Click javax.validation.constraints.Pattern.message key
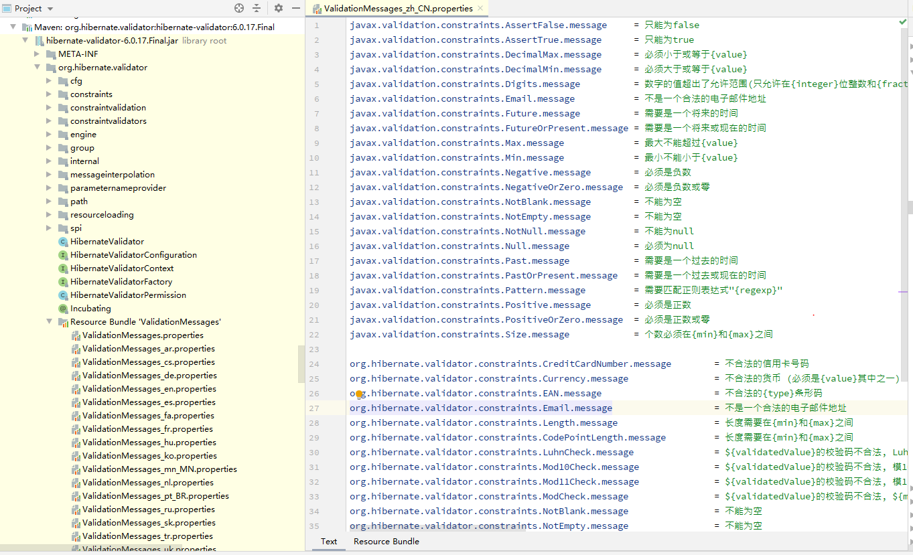Image resolution: width=913 pixels, height=555 pixels. pos(468,290)
